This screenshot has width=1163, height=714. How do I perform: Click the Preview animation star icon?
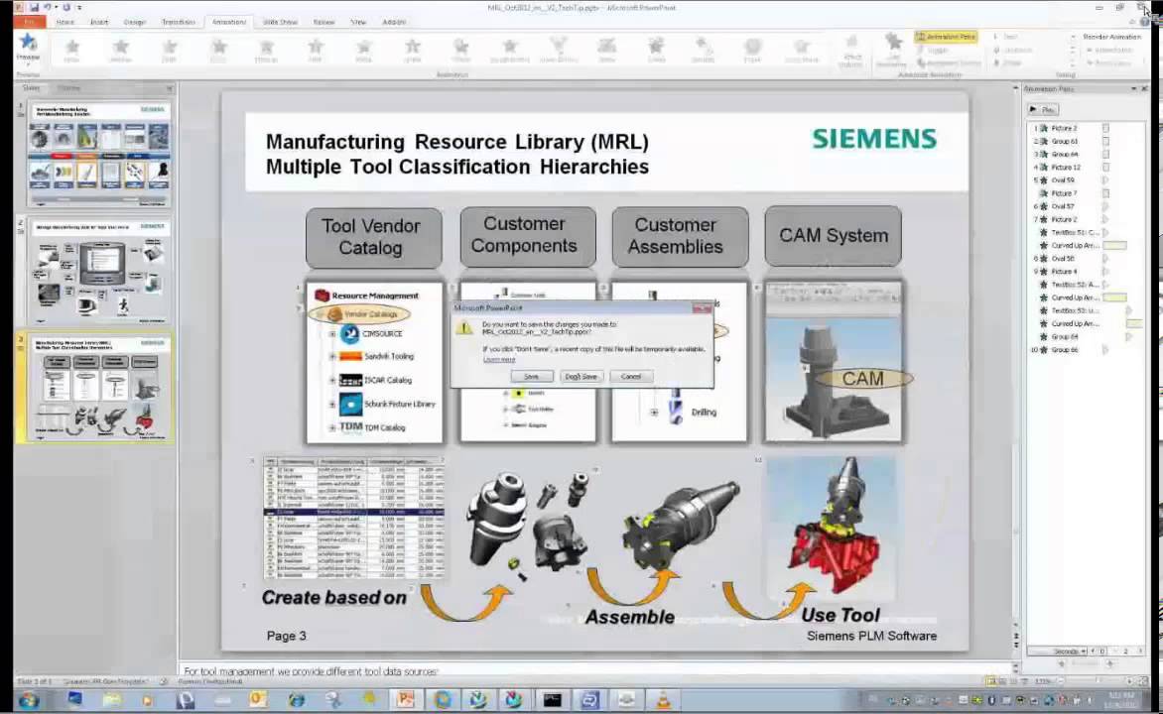pyautogui.click(x=28, y=43)
